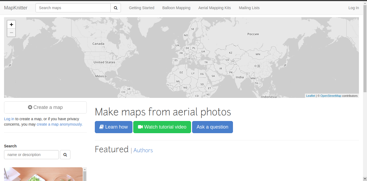This screenshot has height=181, width=367.
Task: Open the OpenStreetMap attribution link
Action: [x=331, y=96]
